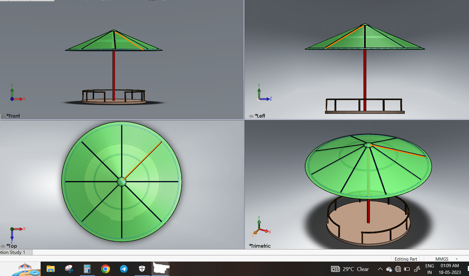The width and height of the screenshot is (469, 276).
Task: Open the network status tray icon
Action: (398, 269)
